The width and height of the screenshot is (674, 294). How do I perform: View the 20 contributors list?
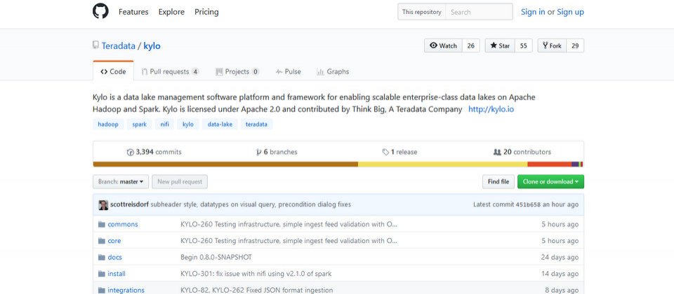[x=522, y=152]
